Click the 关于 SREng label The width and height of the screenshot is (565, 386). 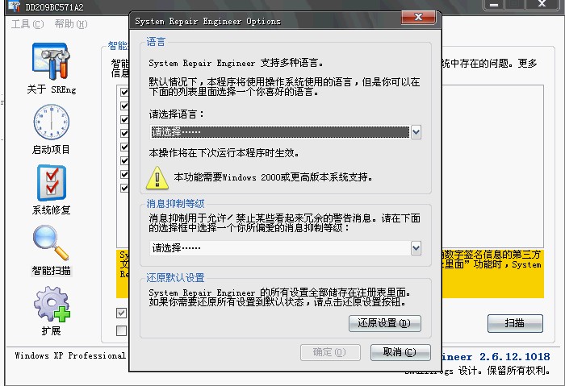[52, 89]
